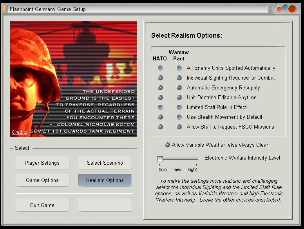
Task: Disable NATO Individual Sighting Required for Combat
Action: pos(160,78)
